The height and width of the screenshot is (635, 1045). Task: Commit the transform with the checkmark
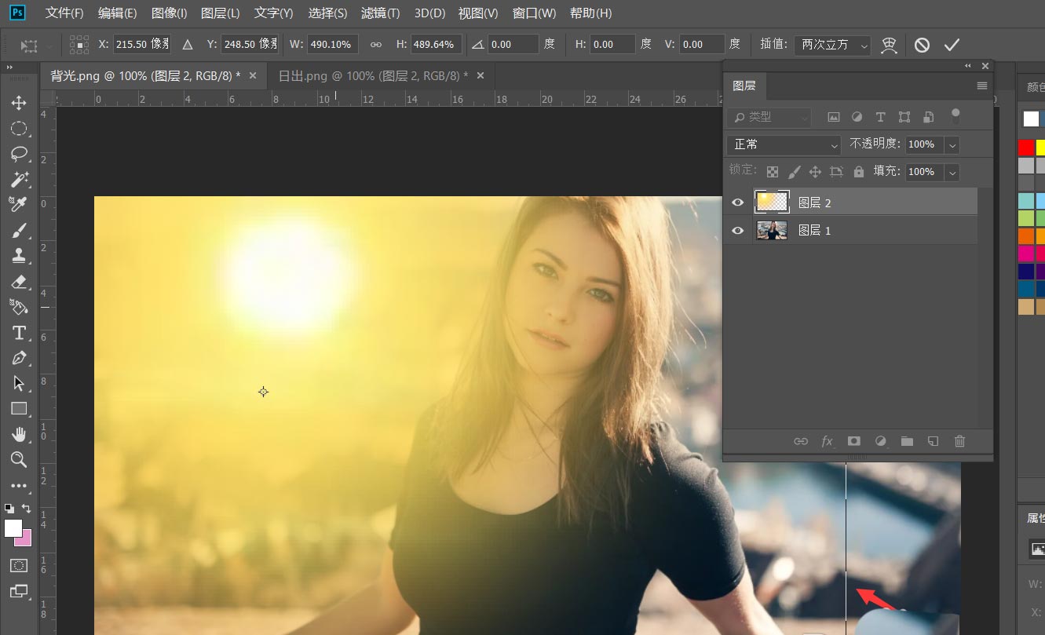[952, 45]
